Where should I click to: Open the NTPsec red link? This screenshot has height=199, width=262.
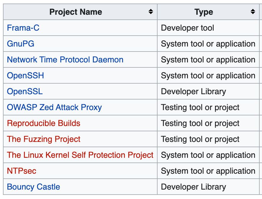click(x=22, y=171)
